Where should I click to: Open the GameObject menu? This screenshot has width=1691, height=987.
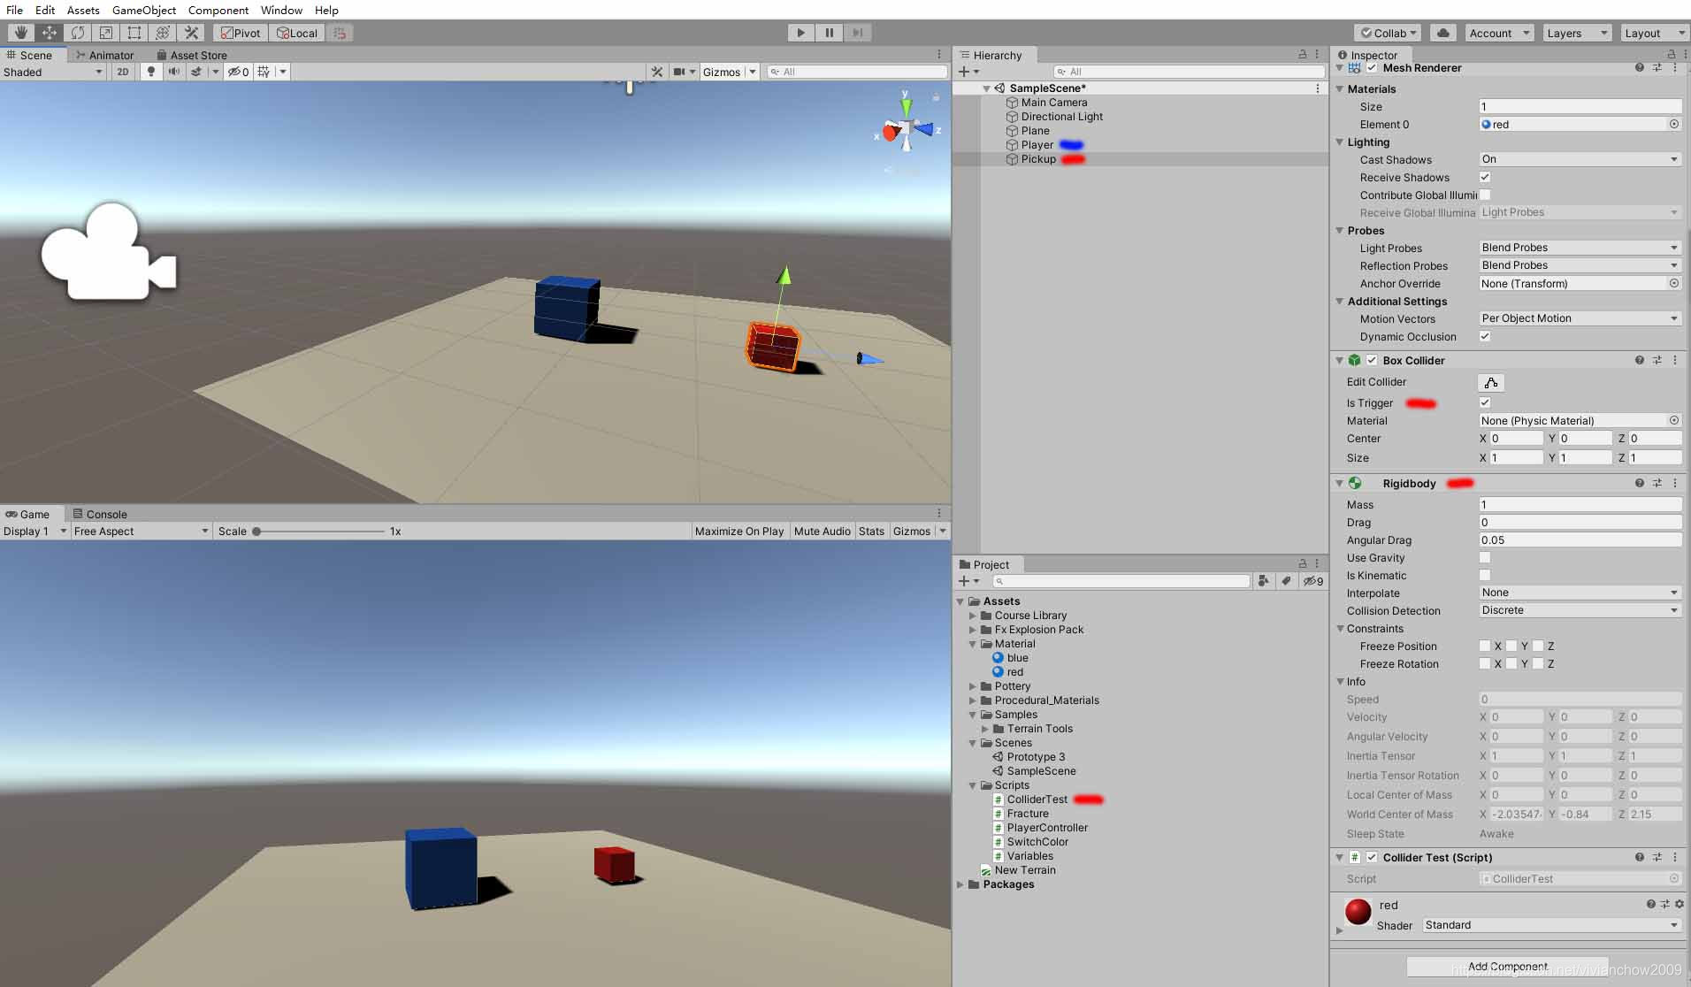(x=143, y=10)
